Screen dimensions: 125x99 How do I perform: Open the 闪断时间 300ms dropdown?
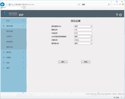(x=83, y=40)
